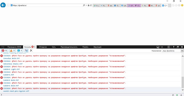Open the address bar dropdown arrow
The width and height of the screenshot is (184, 96).
[86, 5]
